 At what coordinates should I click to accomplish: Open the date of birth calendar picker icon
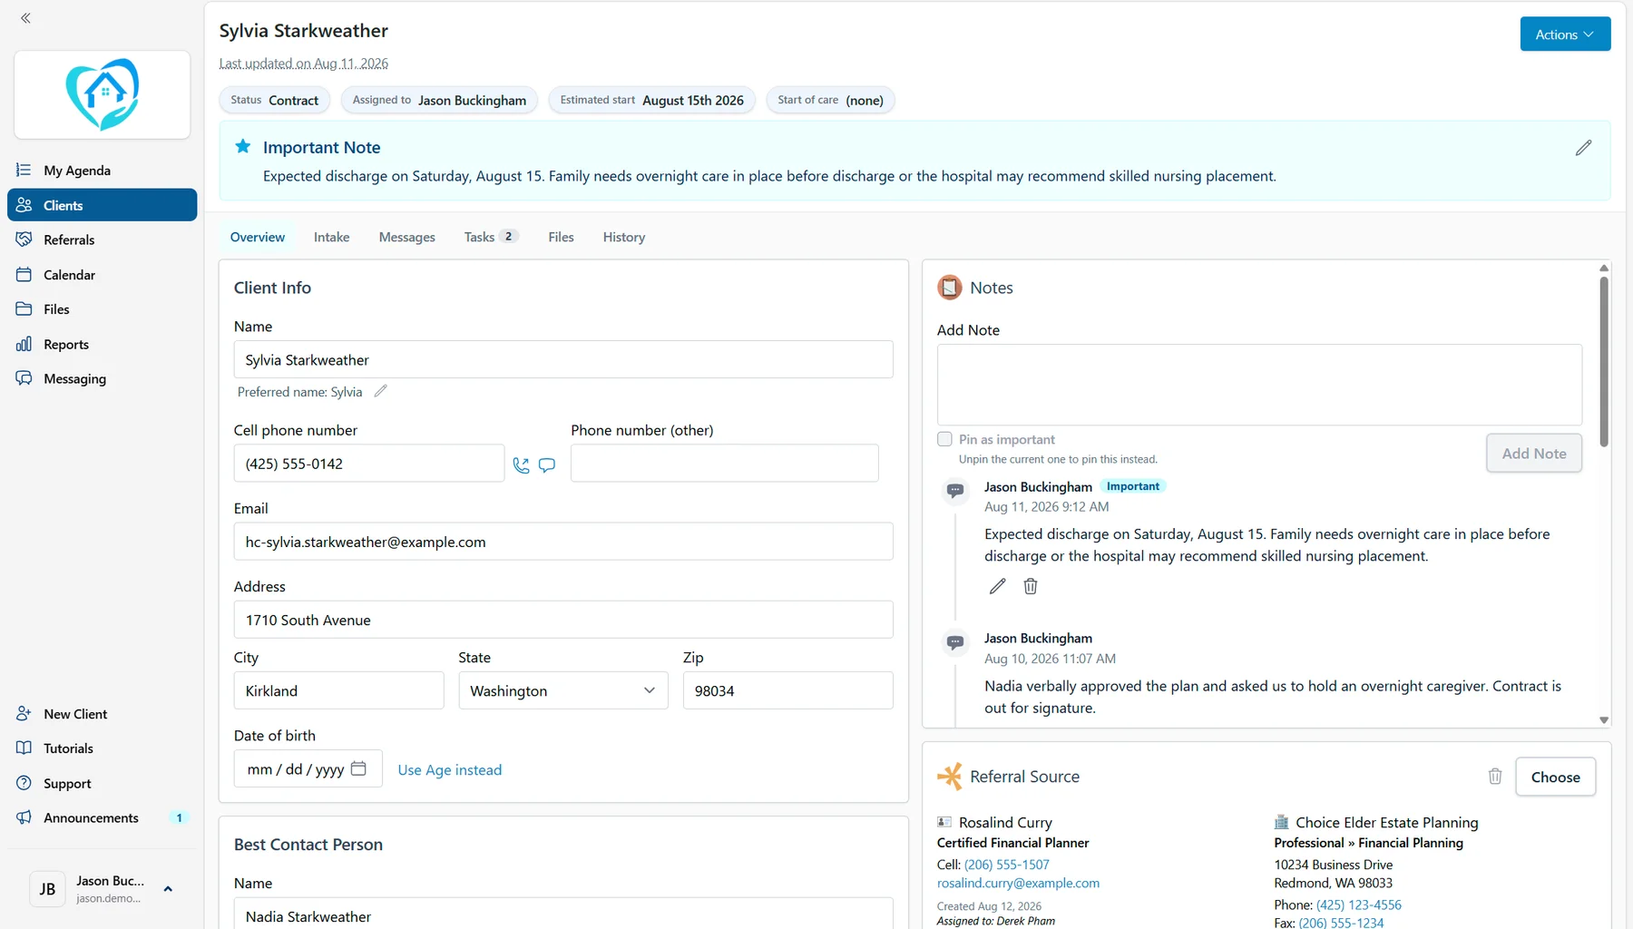pyautogui.click(x=358, y=768)
